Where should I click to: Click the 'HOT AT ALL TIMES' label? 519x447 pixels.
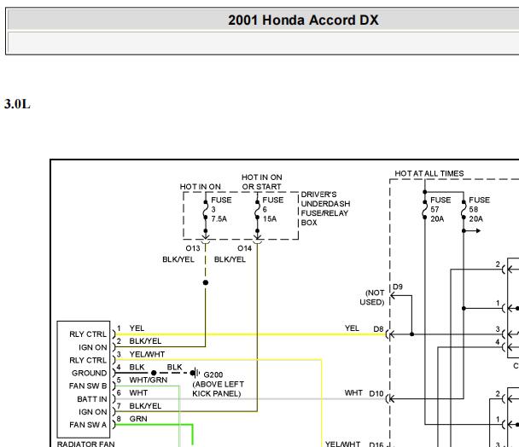(x=429, y=173)
